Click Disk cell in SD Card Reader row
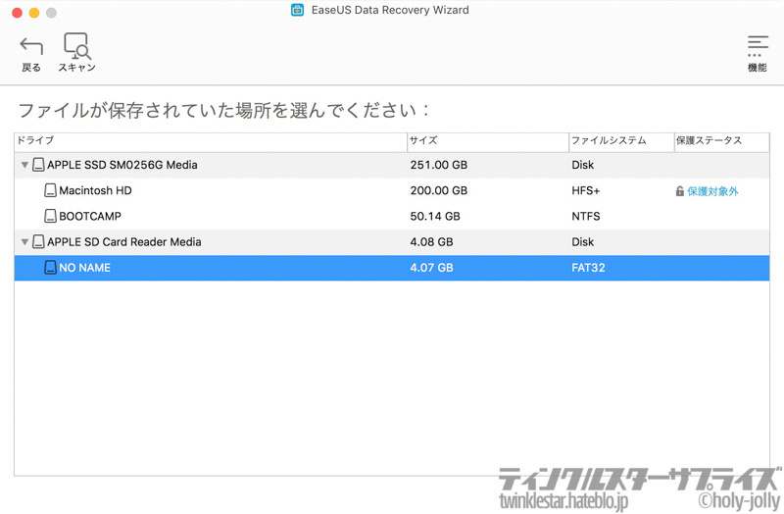 (x=582, y=241)
